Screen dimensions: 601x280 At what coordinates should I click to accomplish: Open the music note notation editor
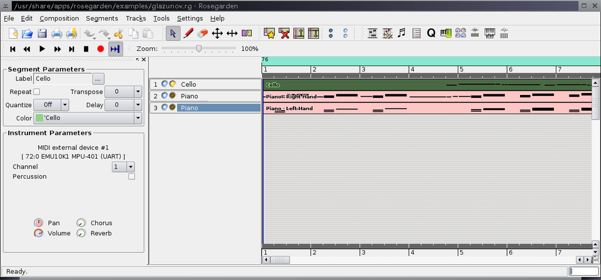click(401, 33)
